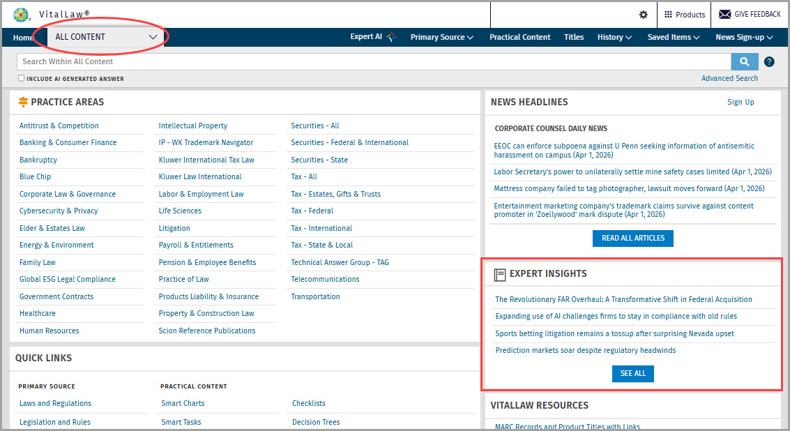Open IP - WK Trademark Navigator link
The image size is (790, 431).
coord(206,143)
